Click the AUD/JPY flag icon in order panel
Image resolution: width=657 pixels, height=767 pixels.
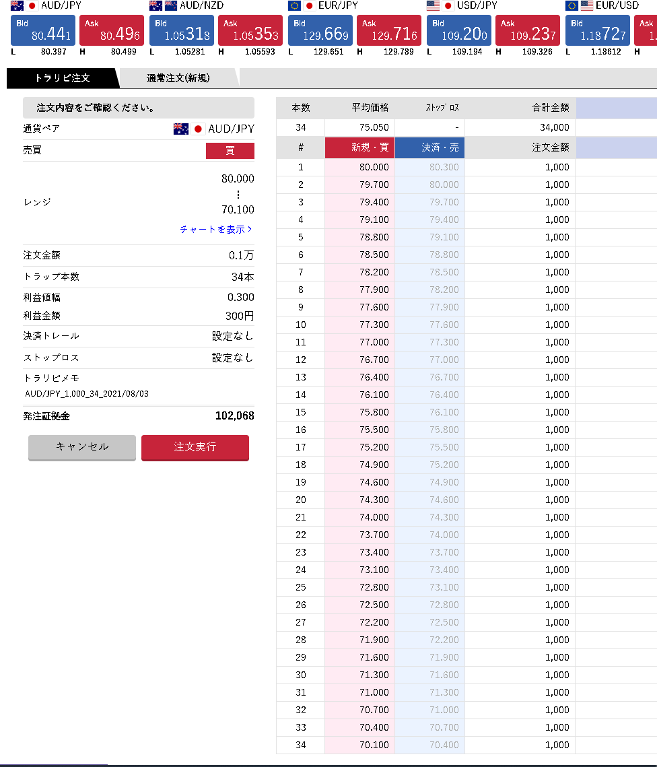[181, 129]
